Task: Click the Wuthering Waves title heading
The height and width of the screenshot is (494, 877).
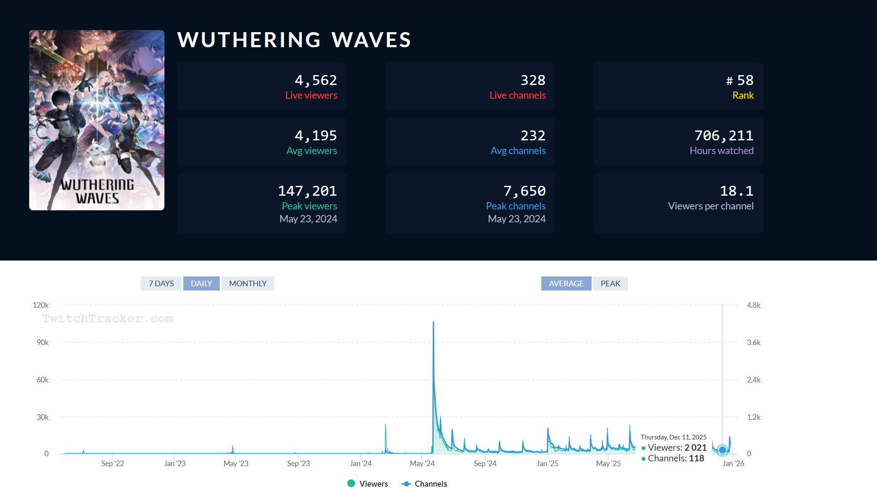Action: tap(294, 40)
